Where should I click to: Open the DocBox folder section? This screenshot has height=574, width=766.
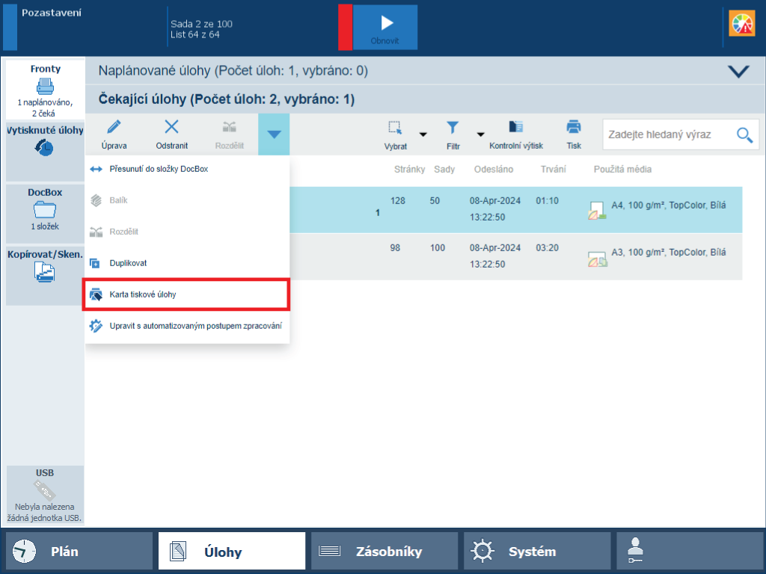(45, 214)
